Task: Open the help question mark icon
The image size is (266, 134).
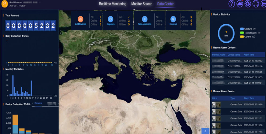Action: pyautogui.click(x=232, y=4)
